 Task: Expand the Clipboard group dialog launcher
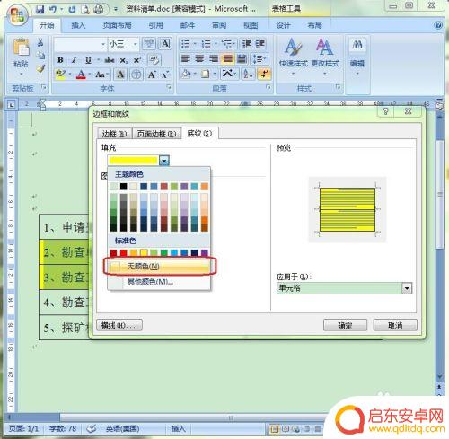(x=44, y=87)
